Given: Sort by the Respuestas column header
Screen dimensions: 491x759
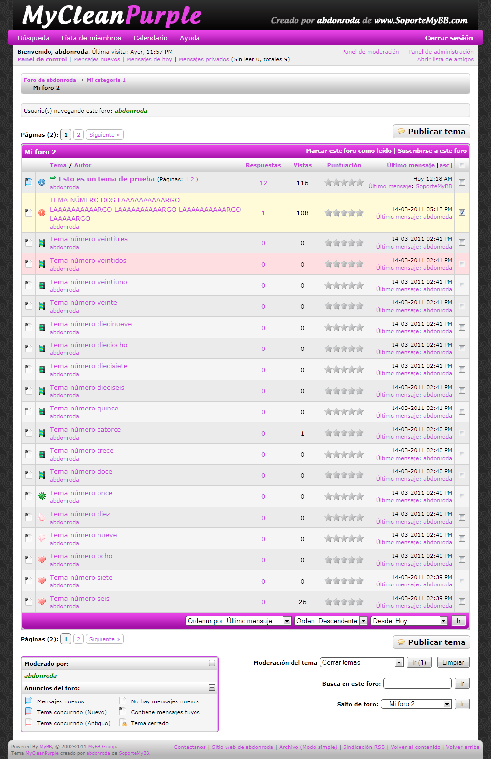Looking at the screenshot, I should point(263,165).
